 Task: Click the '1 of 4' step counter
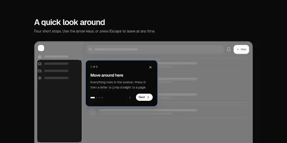(x=94, y=67)
